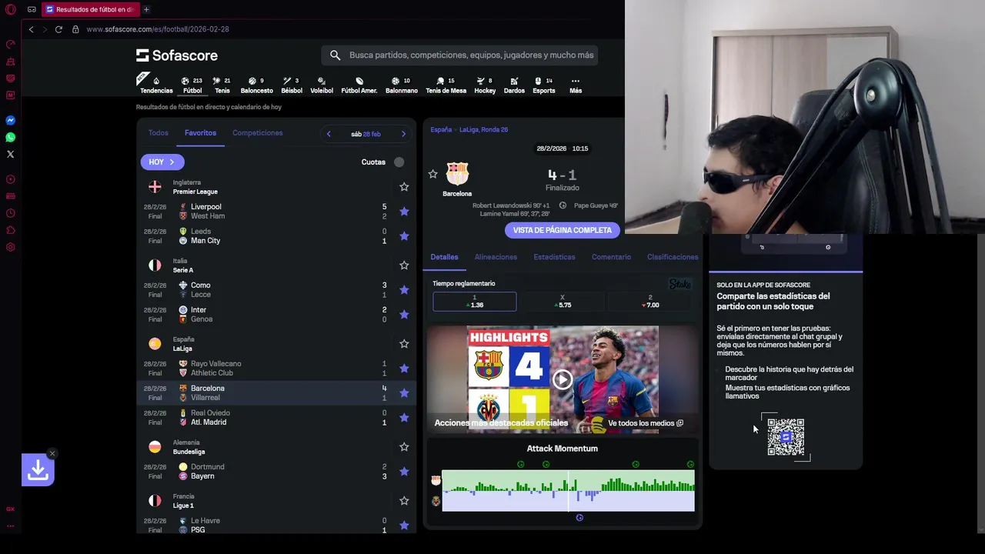Screen dimensions: 985x554
Task: Click the HOY button
Action: point(162,162)
